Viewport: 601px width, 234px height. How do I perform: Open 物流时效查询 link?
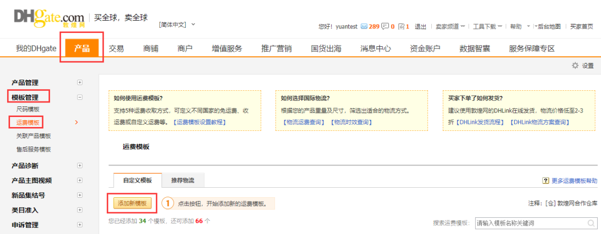[x=351, y=123]
